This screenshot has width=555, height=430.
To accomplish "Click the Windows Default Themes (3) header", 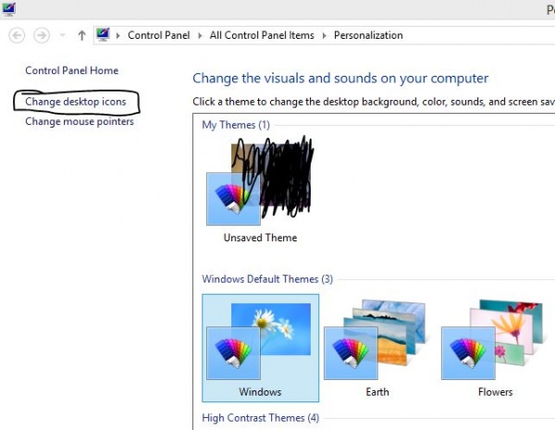I will (267, 279).
